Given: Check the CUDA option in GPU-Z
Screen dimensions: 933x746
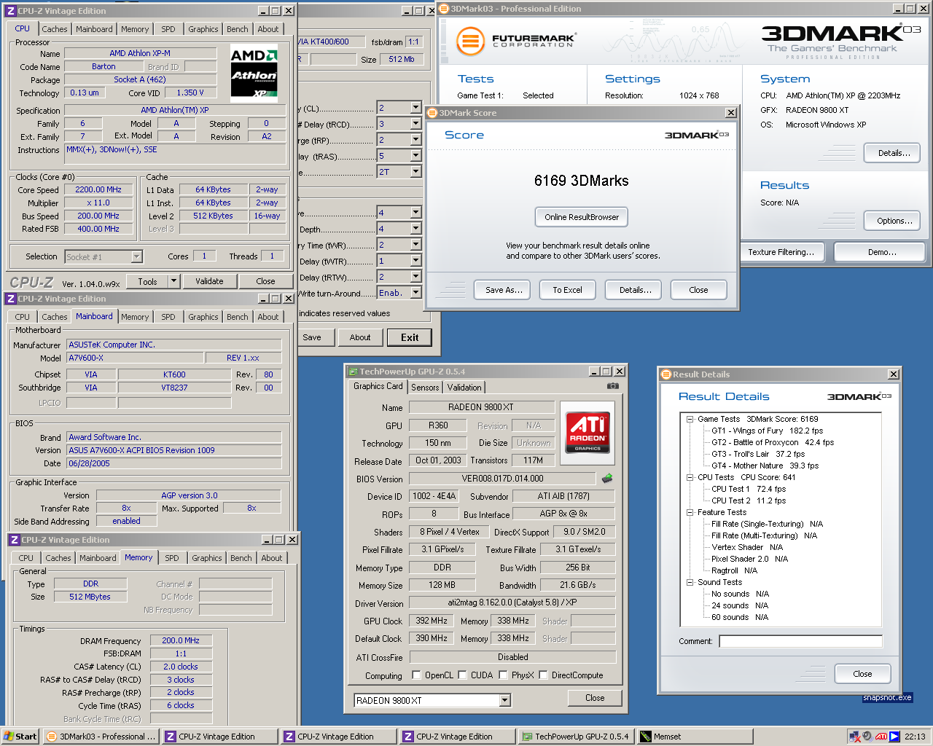Looking at the screenshot, I should click(462, 675).
